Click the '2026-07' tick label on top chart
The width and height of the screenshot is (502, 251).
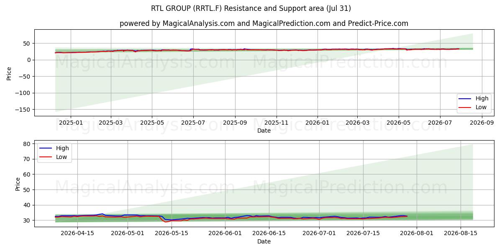pyautogui.click(x=440, y=122)
